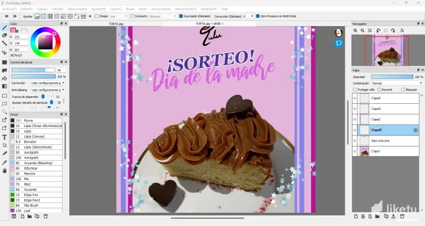Hide the Capa1 layer

pyautogui.click(x=355, y=151)
